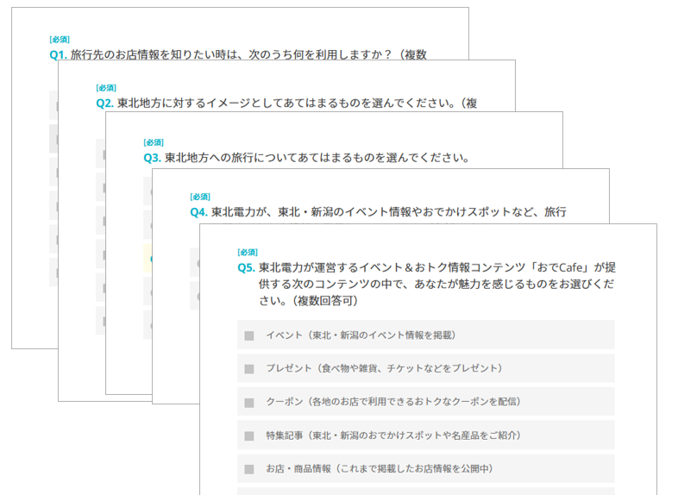Click the [必須] label above Q1
Image resolution: width=697 pixels, height=495 pixels.
pos(60,40)
